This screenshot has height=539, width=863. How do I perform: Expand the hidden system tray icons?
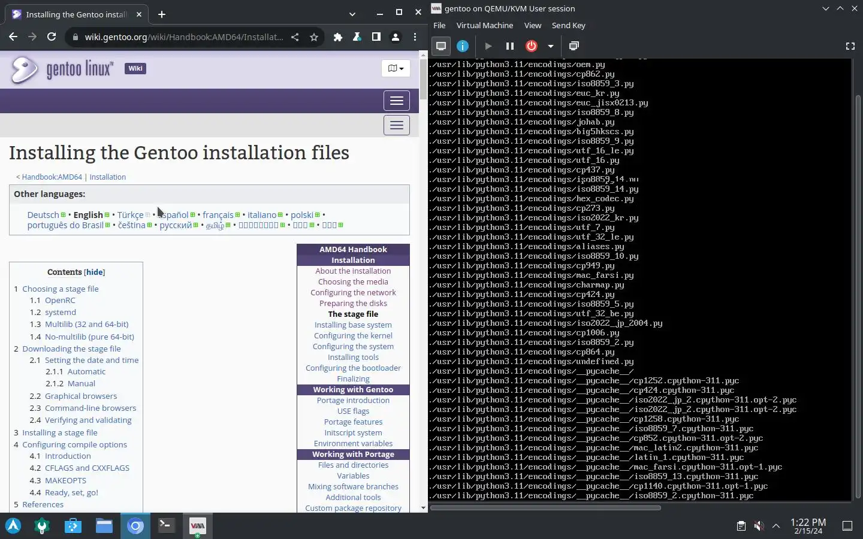pos(776,526)
